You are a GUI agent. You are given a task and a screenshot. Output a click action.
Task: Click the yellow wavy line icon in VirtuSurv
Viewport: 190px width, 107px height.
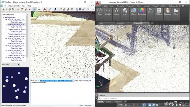pyautogui.click(x=39, y=9)
